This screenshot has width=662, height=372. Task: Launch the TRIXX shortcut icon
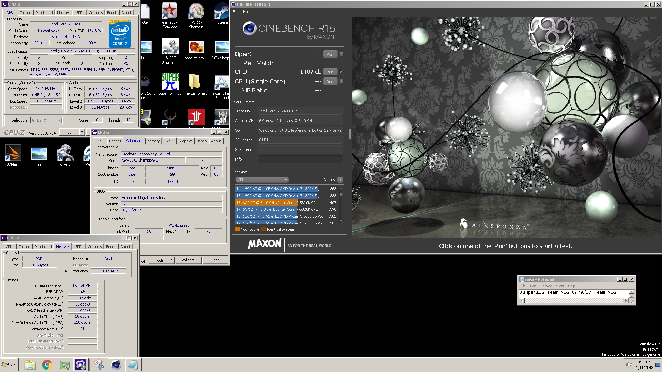pos(196,15)
